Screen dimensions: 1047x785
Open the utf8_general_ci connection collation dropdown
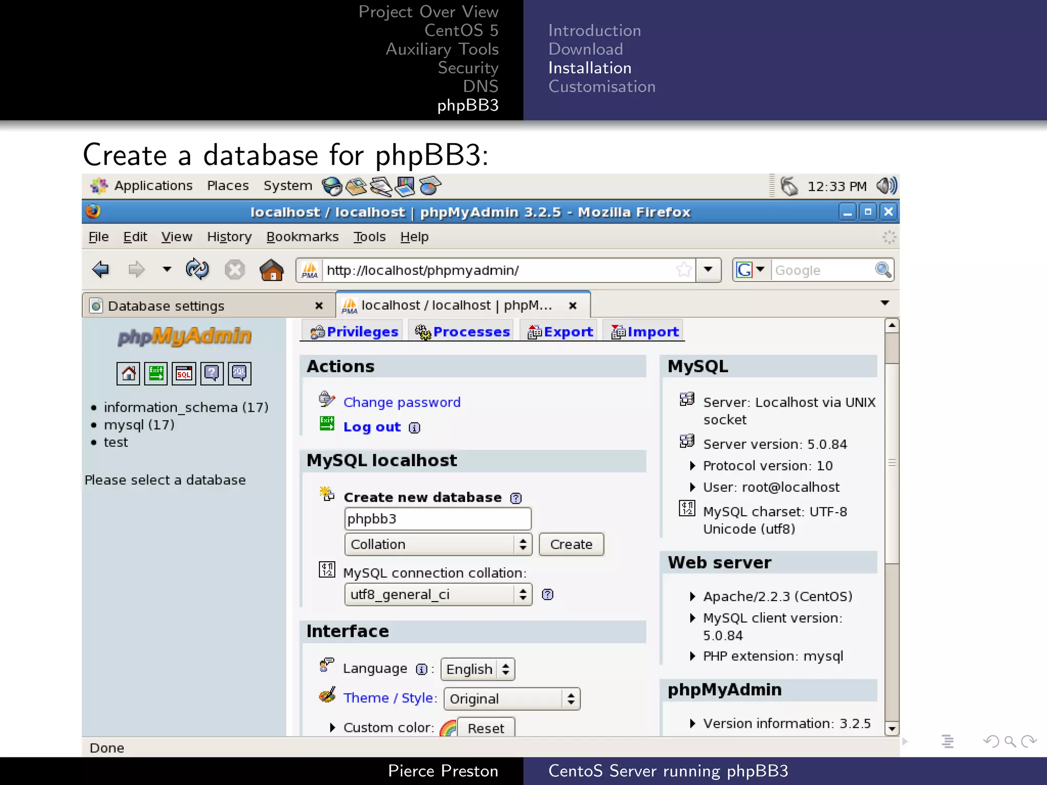(x=438, y=594)
